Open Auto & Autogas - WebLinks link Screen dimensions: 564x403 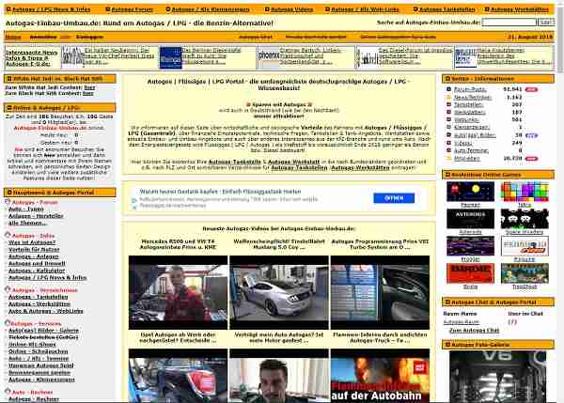click(x=46, y=311)
